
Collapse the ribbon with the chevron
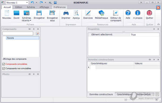pyautogui.click(x=158, y=24)
